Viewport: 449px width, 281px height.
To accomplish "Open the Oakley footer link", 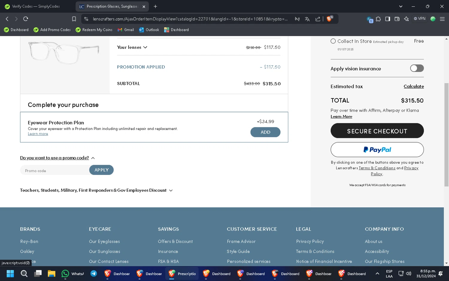I will coord(27,251).
